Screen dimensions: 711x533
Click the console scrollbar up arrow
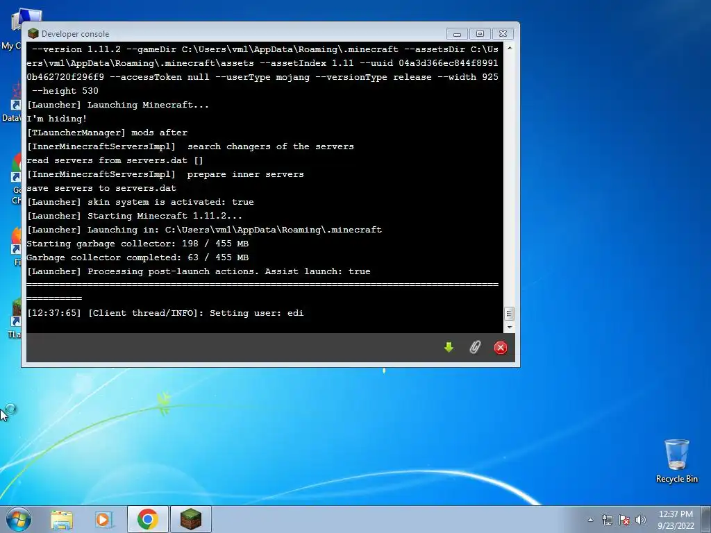[509, 48]
